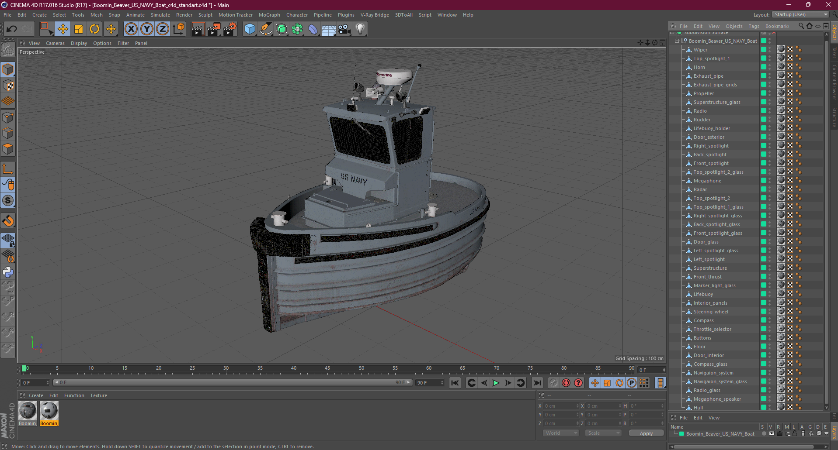Add Subdivision Surface generator icon

tap(282, 29)
